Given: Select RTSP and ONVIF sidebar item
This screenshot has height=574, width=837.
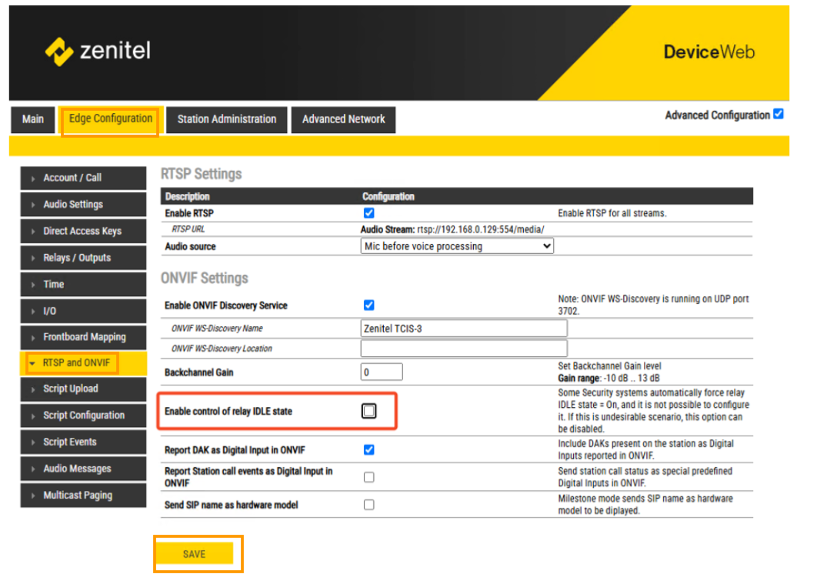Looking at the screenshot, I should (x=83, y=363).
